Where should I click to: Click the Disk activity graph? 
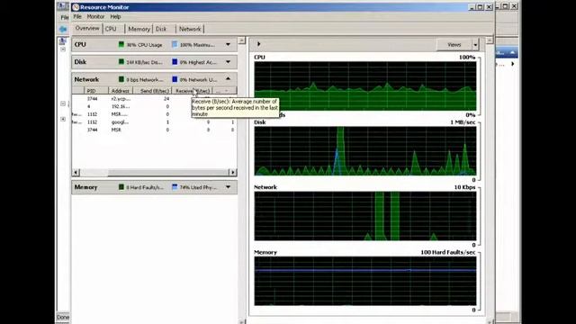pos(365,151)
